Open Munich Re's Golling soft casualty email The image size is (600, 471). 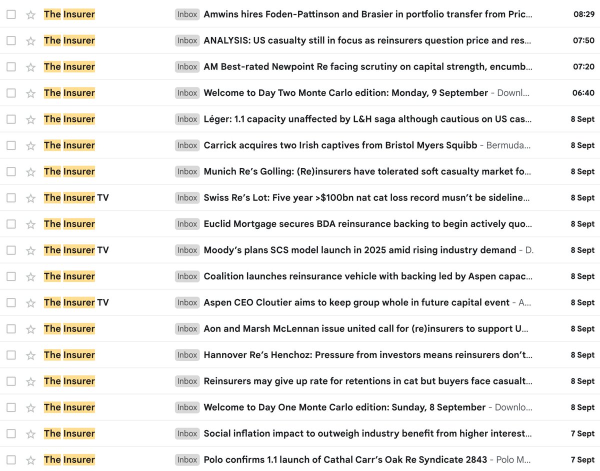pos(367,171)
